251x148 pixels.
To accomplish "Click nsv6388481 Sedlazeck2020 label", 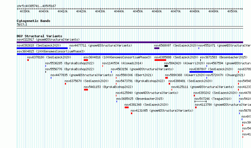I will (190, 81).
